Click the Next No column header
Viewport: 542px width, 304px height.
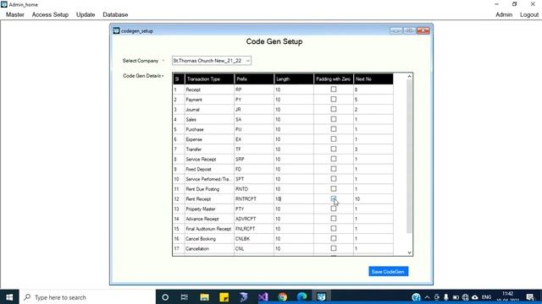click(373, 79)
